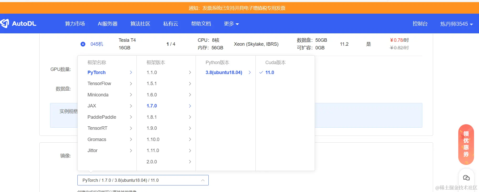The image size is (479, 192).
Task: Choose framework version 1.5.1
Action: (x=152, y=84)
